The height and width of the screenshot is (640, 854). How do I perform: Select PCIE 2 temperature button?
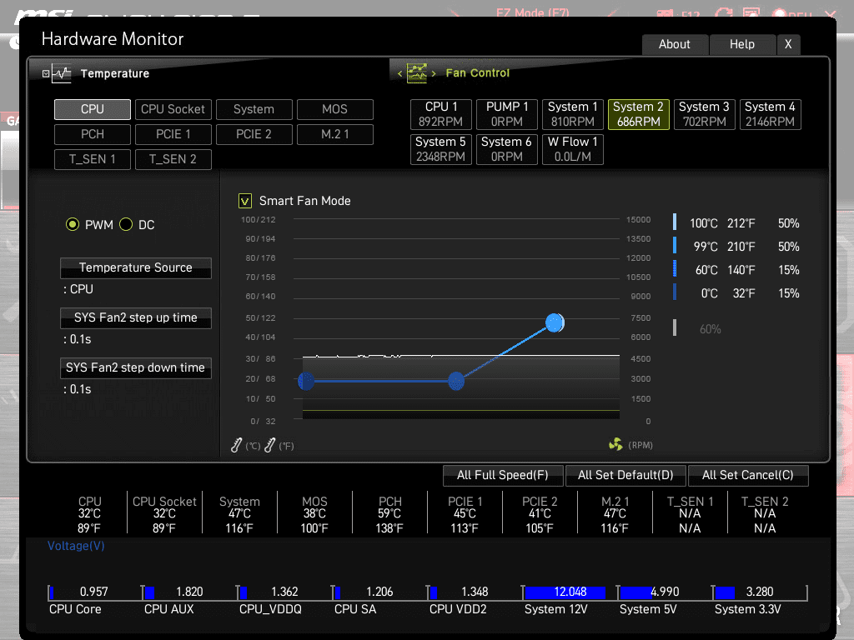coord(254,134)
